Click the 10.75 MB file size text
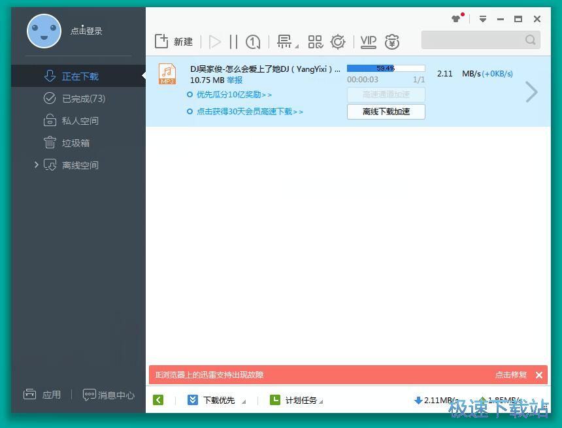Screen dimensions: 562x428 pos(207,80)
